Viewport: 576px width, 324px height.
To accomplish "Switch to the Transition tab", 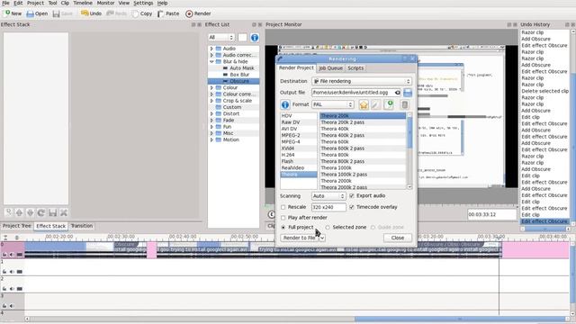I will (x=82, y=226).
